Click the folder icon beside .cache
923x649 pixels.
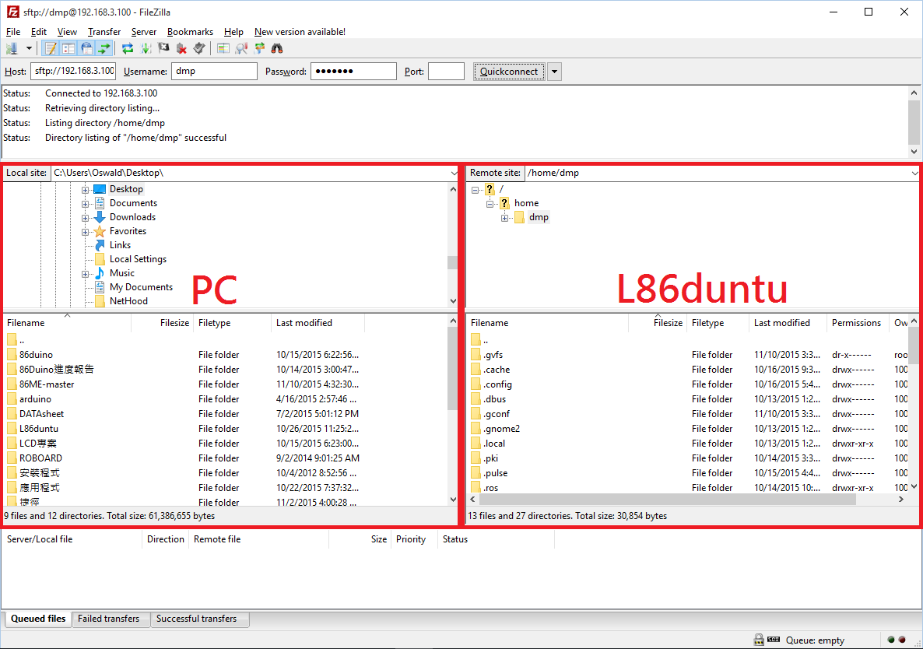coord(476,370)
